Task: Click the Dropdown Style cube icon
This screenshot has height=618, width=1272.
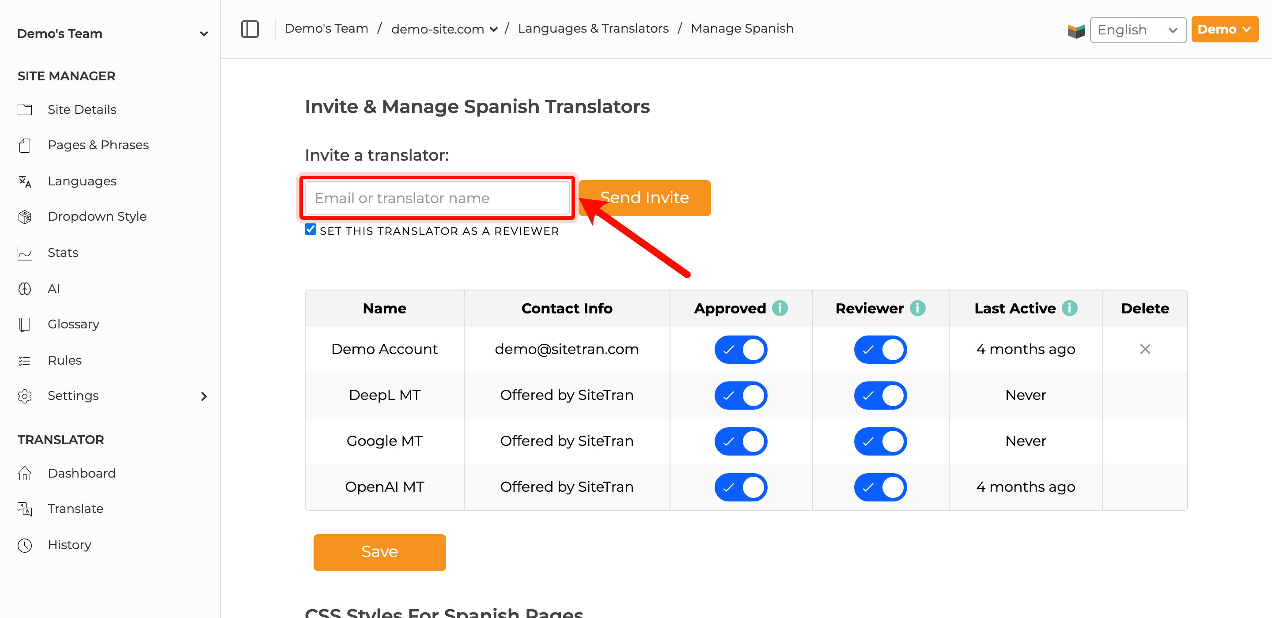Action: [x=25, y=217]
